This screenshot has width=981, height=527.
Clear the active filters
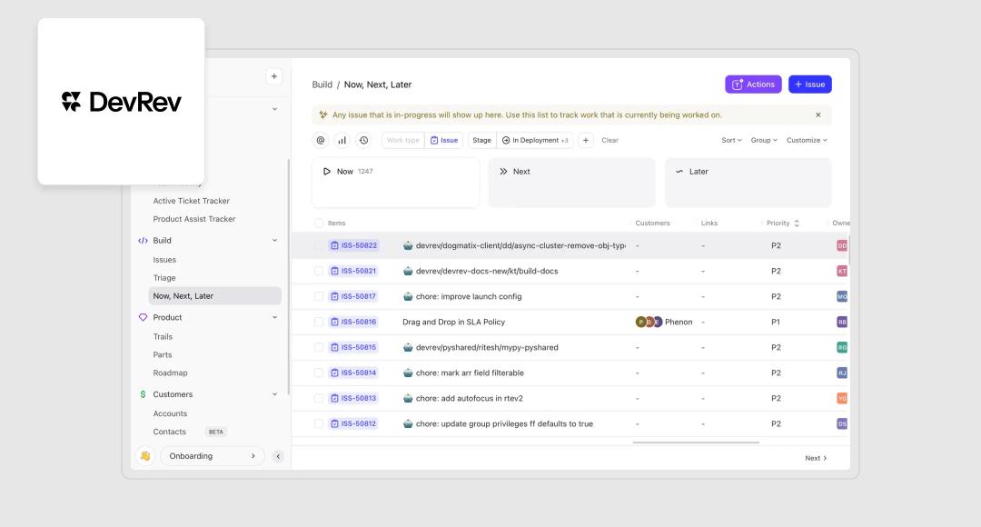(x=610, y=140)
